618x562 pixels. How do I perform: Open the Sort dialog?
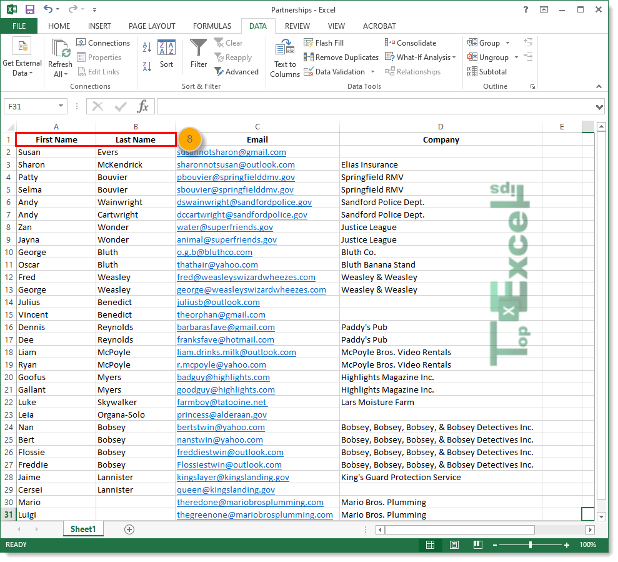[166, 54]
